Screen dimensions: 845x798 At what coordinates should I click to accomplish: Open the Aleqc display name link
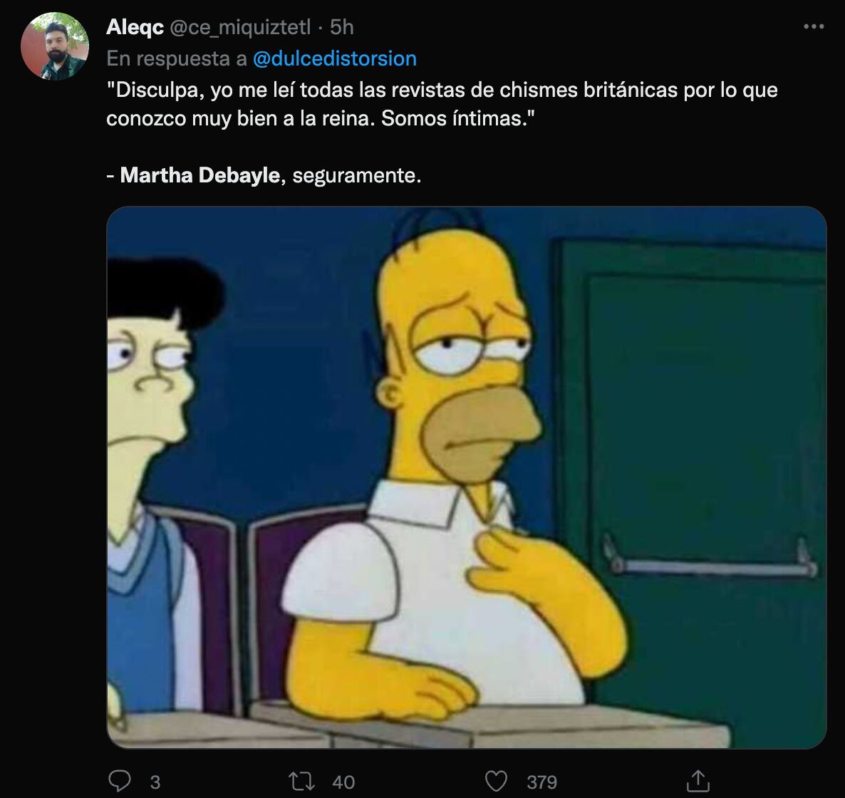pos(135,27)
